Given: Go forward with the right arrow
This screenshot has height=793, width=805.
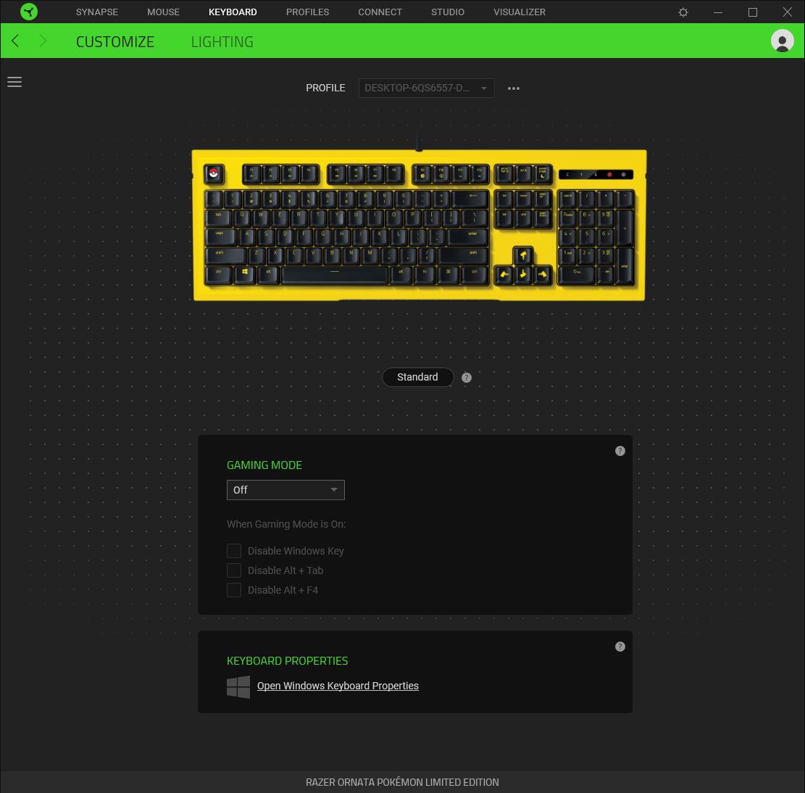Looking at the screenshot, I should (43, 41).
